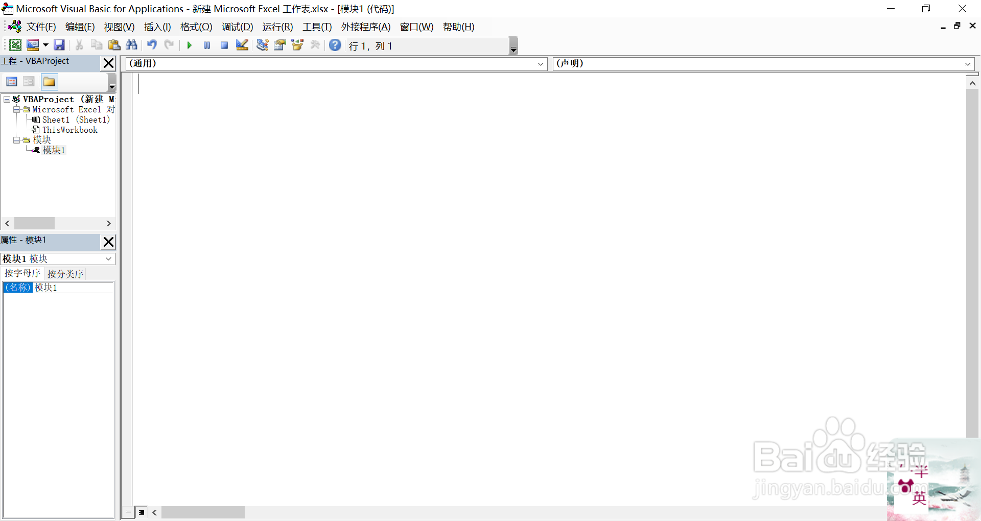Click the project tree scroll left arrow
This screenshot has width=981, height=521.
pyautogui.click(x=8, y=224)
